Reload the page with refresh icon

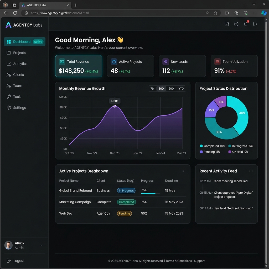[15, 13]
